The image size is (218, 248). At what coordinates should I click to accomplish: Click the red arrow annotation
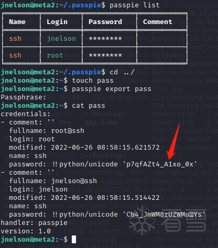point(173,142)
